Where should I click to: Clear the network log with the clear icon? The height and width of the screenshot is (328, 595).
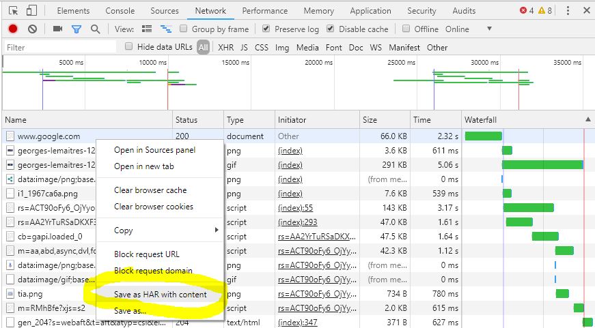click(32, 29)
